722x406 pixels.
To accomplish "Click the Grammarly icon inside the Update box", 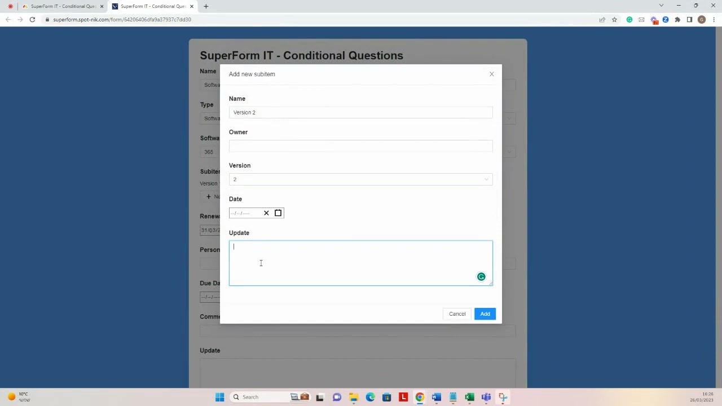I will point(481,276).
